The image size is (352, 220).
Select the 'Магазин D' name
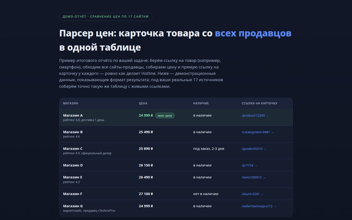(x=73, y=165)
